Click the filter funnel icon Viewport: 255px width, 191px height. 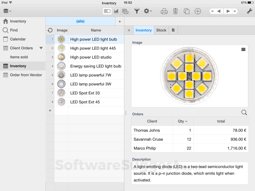pyautogui.click(x=137, y=11)
